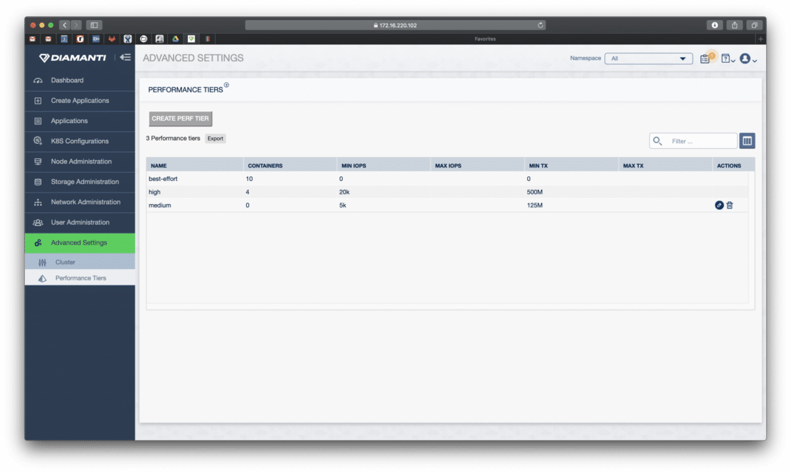Show Safari downloads
Image resolution: width=791 pixels, height=473 pixels.
click(x=715, y=25)
